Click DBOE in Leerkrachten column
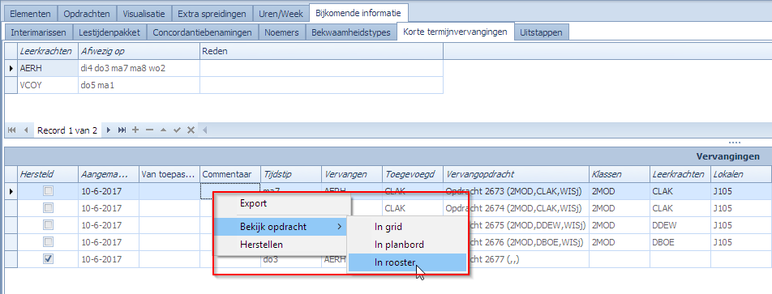 pyautogui.click(x=680, y=242)
